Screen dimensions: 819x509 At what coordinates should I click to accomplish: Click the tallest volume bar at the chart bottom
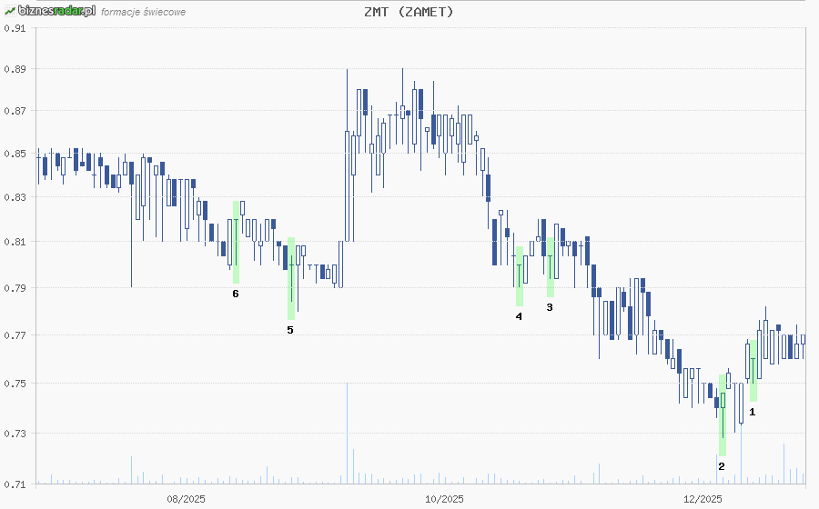(347, 434)
